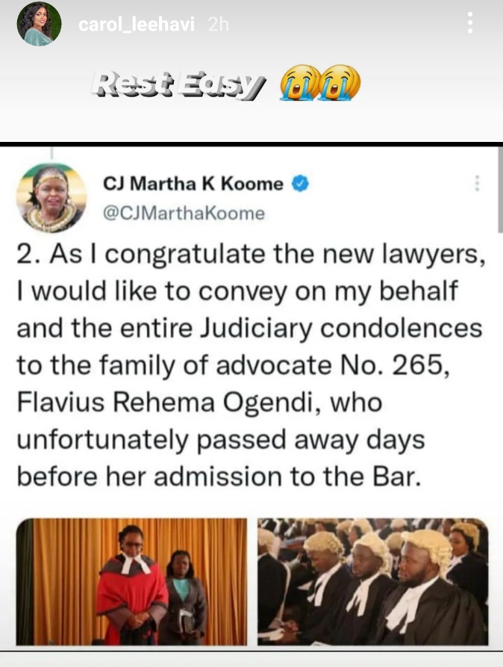Open photo of judge in red robe
The height and width of the screenshot is (667, 503).
coord(132,582)
